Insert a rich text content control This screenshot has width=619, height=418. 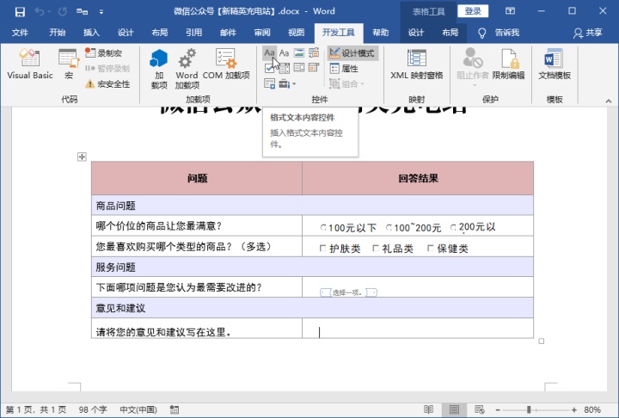pyautogui.click(x=269, y=53)
